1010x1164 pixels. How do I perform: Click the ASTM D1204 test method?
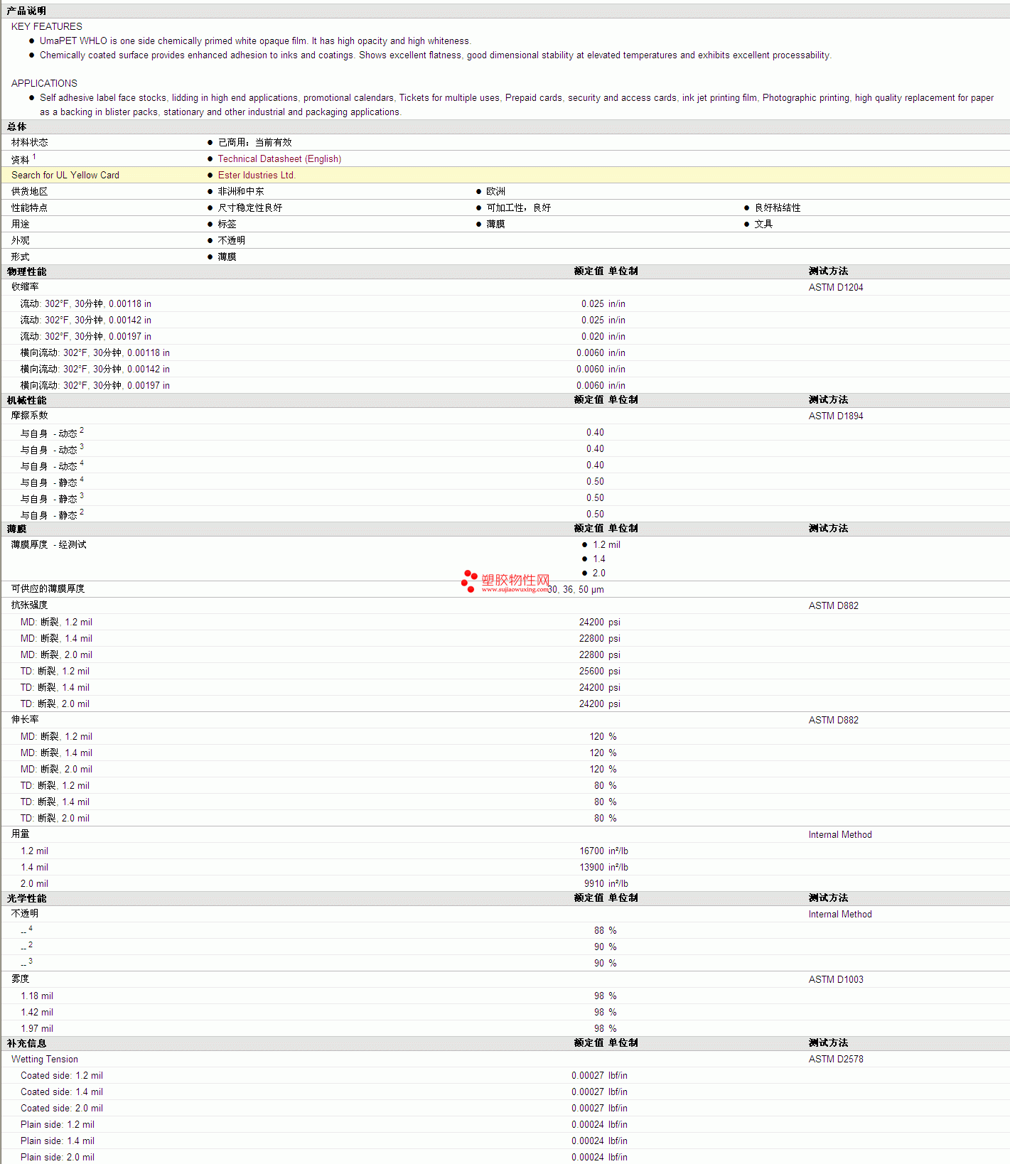tap(836, 288)
